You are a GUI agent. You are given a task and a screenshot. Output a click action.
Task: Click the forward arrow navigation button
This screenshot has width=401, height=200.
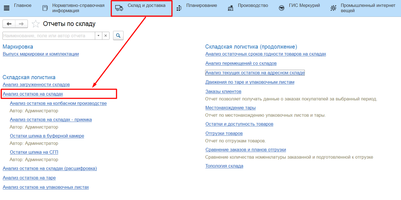(21, 24)
